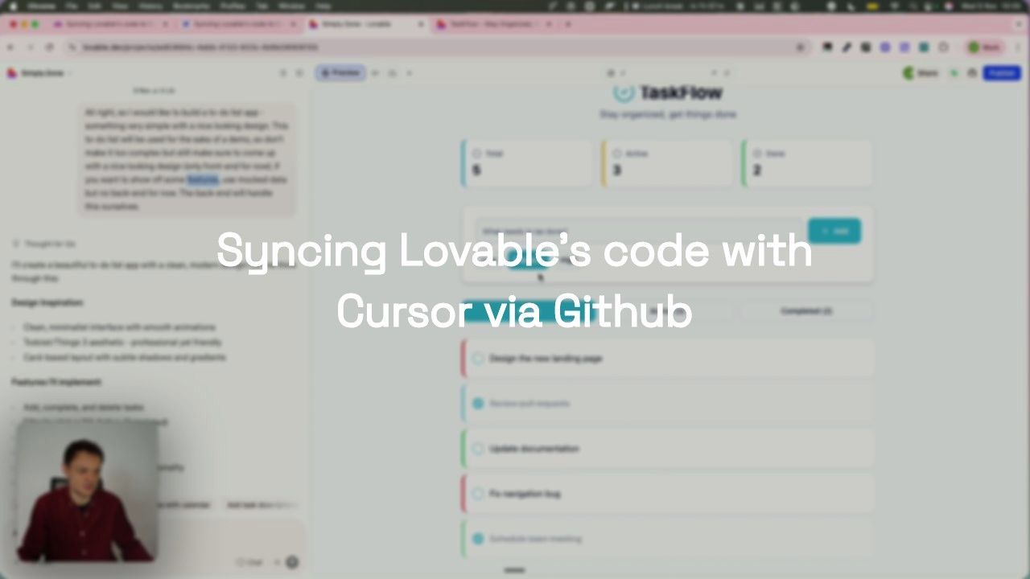Toggle Chat mode in message box
Screen dimensions: 1030x579
click(x=250, y=562)
